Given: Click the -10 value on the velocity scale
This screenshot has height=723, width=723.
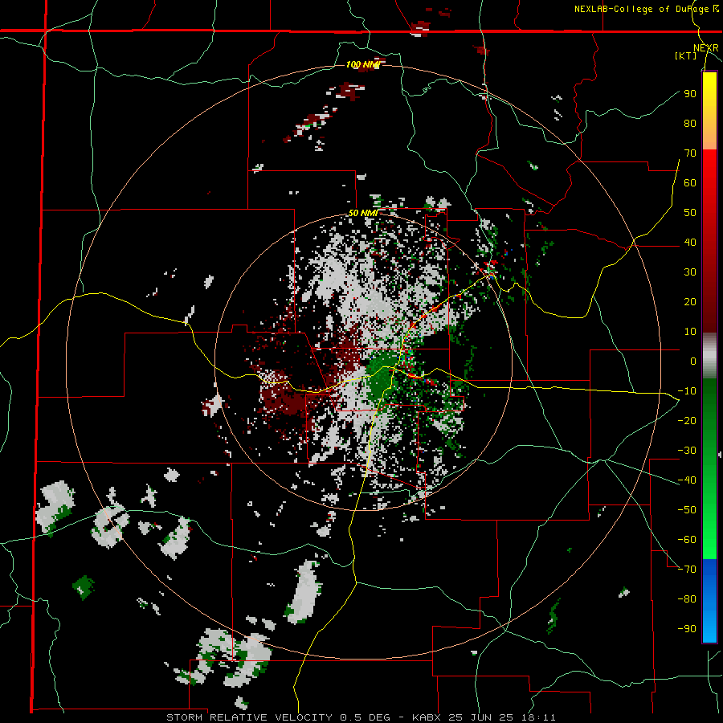Looking at the screenshot, I should click(687, 391).
